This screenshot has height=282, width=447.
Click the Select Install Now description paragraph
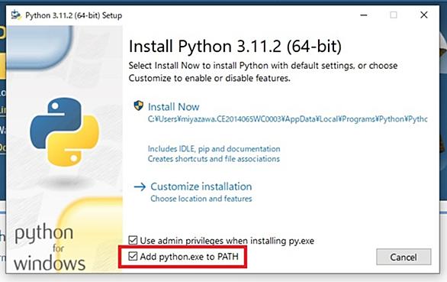point(263,72)
